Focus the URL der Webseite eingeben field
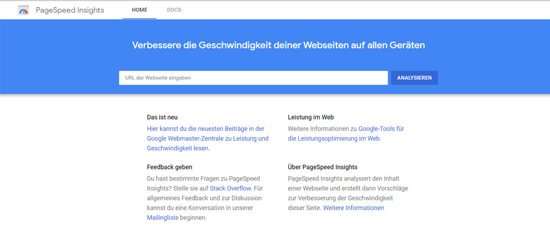The height and width of the screenshot is (225, 550). pos(253,78)
